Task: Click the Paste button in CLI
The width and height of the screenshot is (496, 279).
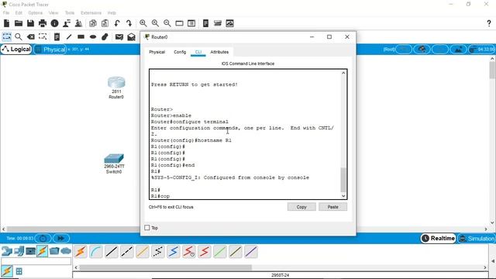Action: (x=332, y=207)
